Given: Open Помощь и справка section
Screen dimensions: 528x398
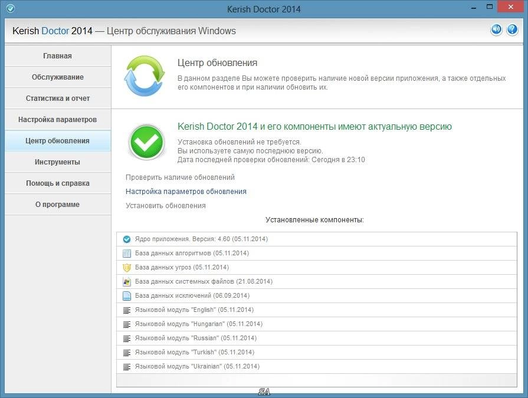Looking at the screenshot, I should pos(58,183).
